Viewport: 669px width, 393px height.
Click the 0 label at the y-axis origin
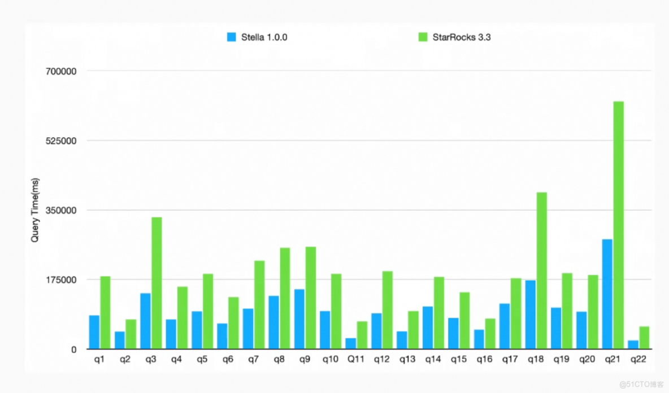[74, 350]
